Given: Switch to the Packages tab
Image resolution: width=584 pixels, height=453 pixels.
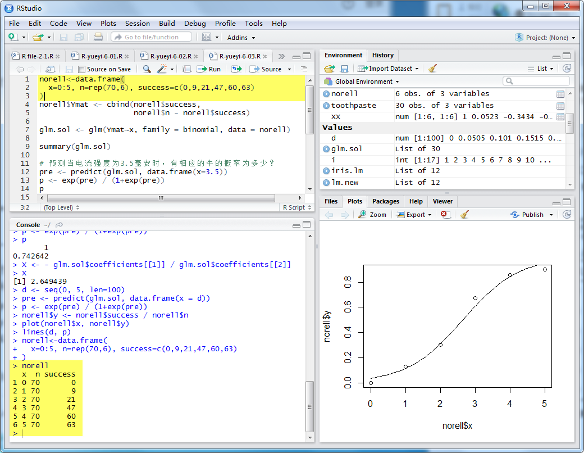Looking at the screenshot, I should 386,201.
